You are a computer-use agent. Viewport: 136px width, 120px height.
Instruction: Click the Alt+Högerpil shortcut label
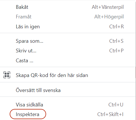(x=109, y=17)
